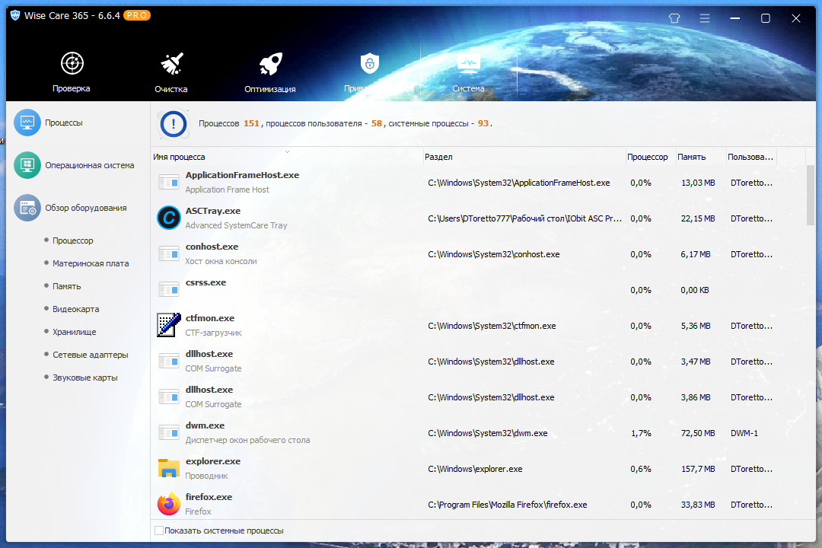The height and width of the screenshot is (548, 822).
Task: Click the blue exclamation info icon
Action: coord(174,124)
